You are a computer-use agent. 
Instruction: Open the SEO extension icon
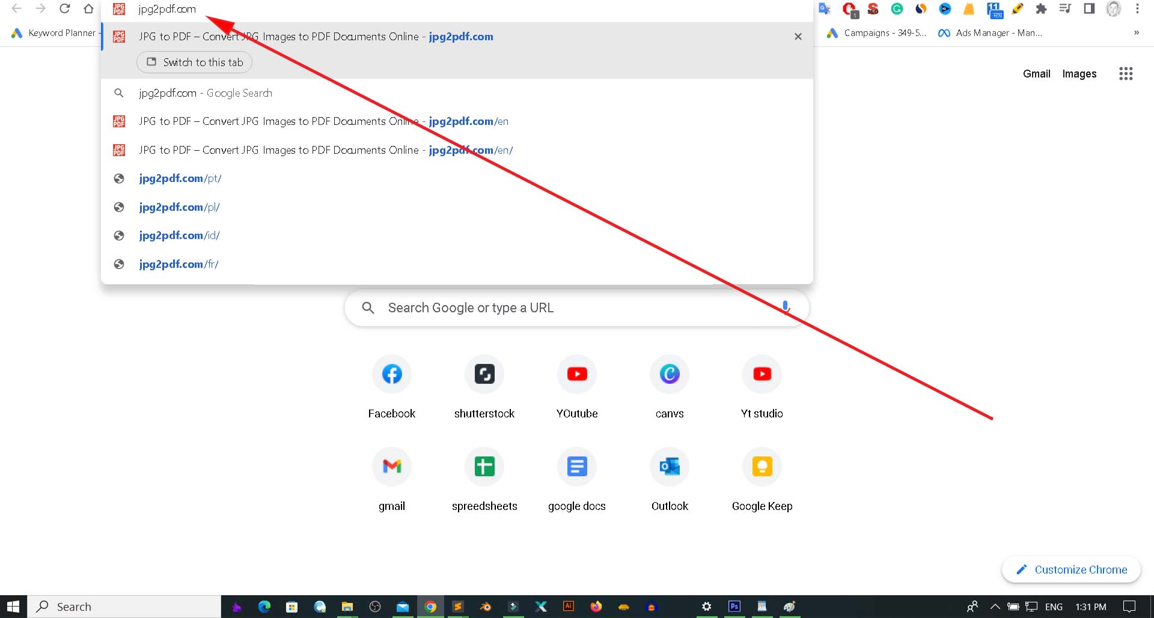click(x=873, y=8)
